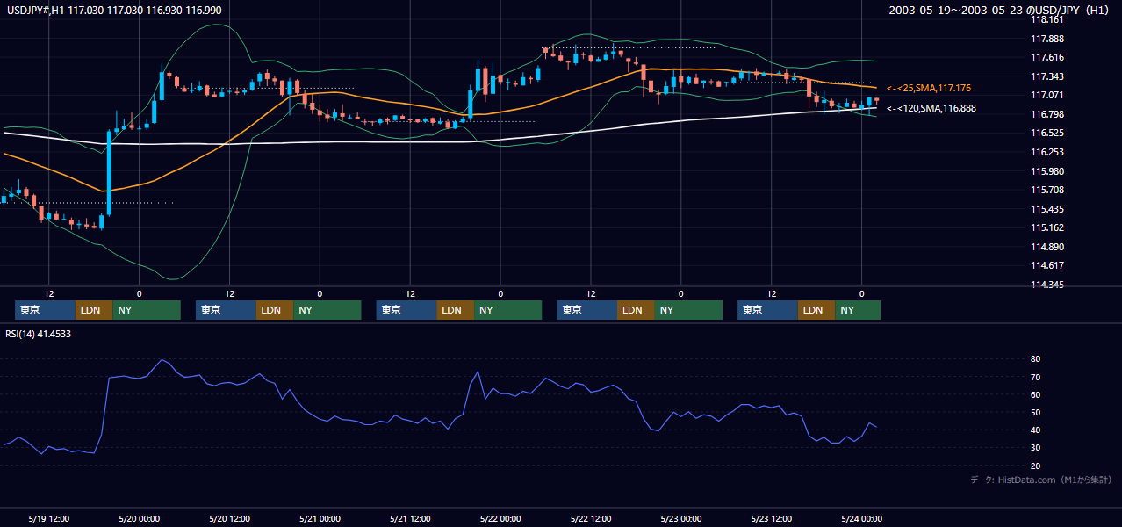Click price axis value 116.798
Screen dimensions: 1122x527
[x=1046, y=114]
